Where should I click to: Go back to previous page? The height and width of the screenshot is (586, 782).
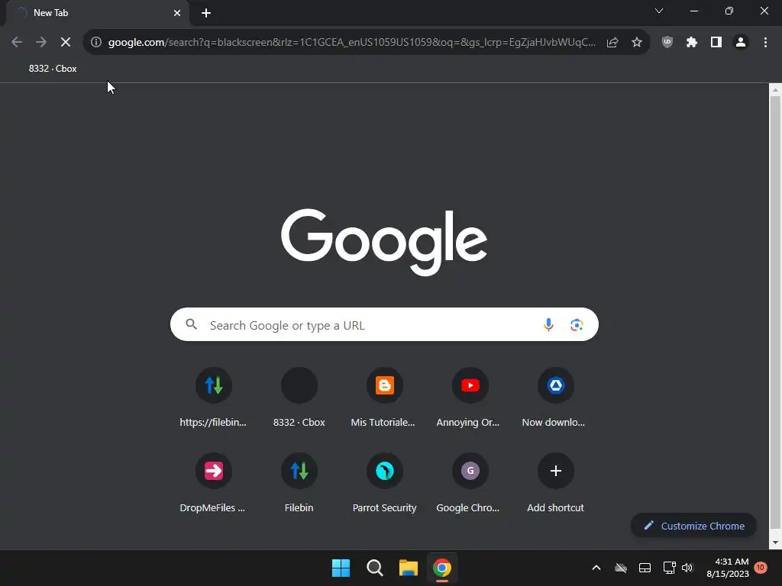click(17, 43)
